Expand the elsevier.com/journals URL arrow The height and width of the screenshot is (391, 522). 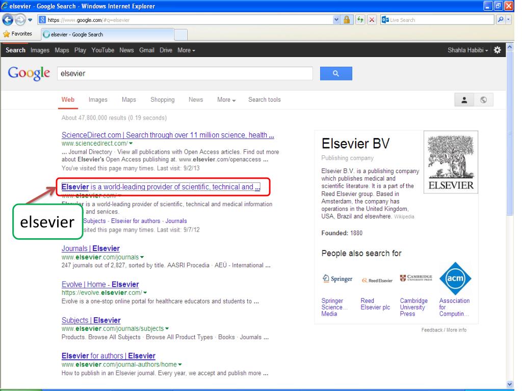click(142, 257)
